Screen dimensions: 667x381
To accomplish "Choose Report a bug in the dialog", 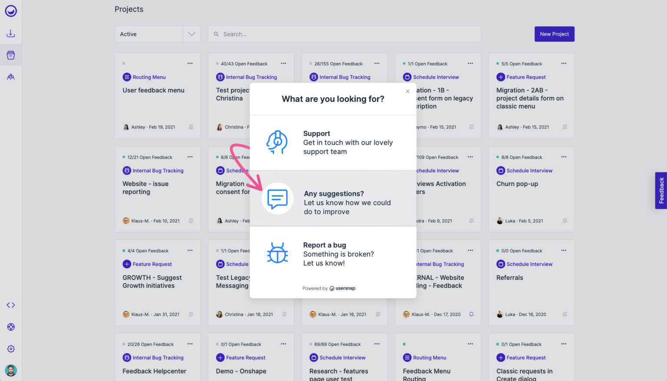I will tap(333, 254).
